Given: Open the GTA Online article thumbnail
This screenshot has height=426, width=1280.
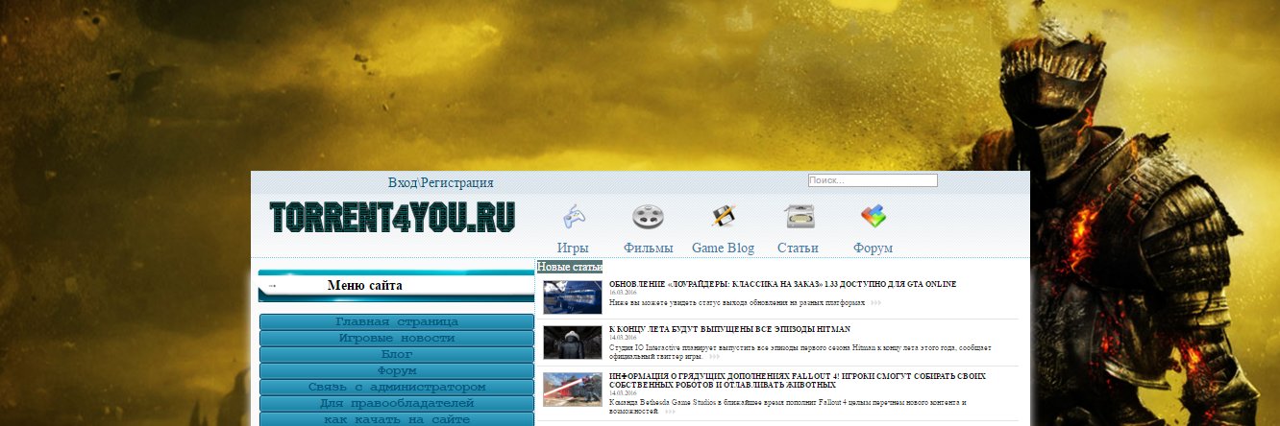Looking at the screenshot, I should point(573,297).
